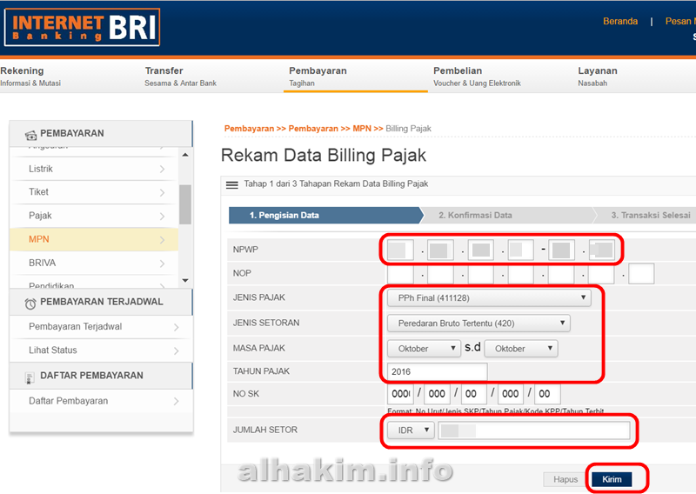Open the Rekening Informasi & Mutasi menu
Viewport: 696px width, 494px height.
[x=30, y=77]
